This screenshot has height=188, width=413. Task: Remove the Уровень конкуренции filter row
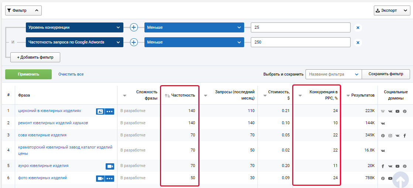point(358,28)
